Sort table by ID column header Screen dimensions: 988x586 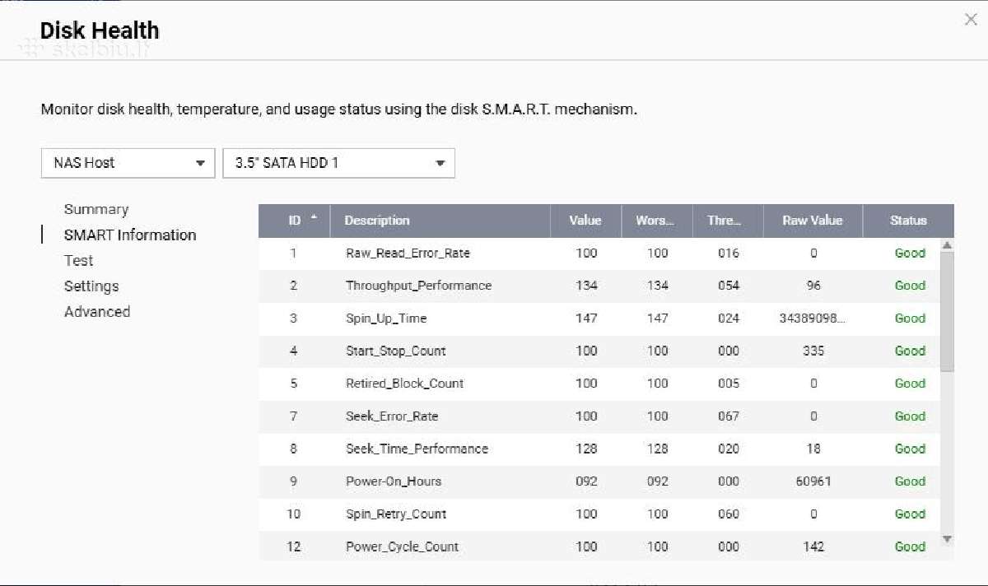(x=294, y=221)
